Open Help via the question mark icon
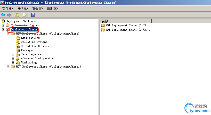 [x=33, y=15]
